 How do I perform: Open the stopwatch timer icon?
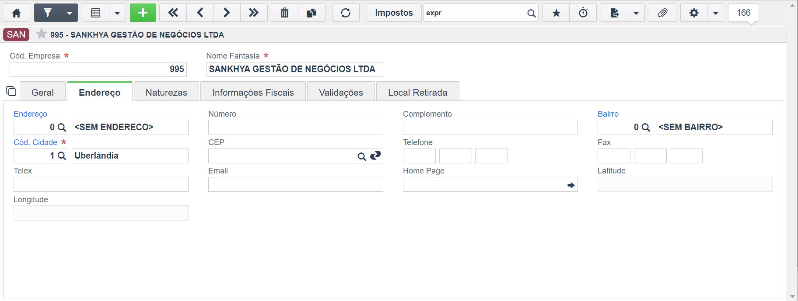(x=583, y=13)
